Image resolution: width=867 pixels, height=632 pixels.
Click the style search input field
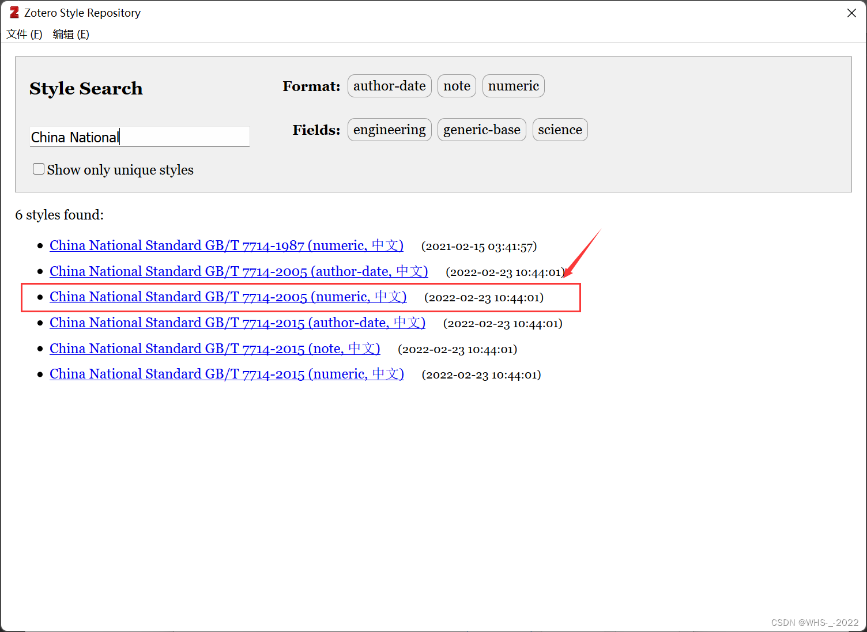(x=140, y=137)
